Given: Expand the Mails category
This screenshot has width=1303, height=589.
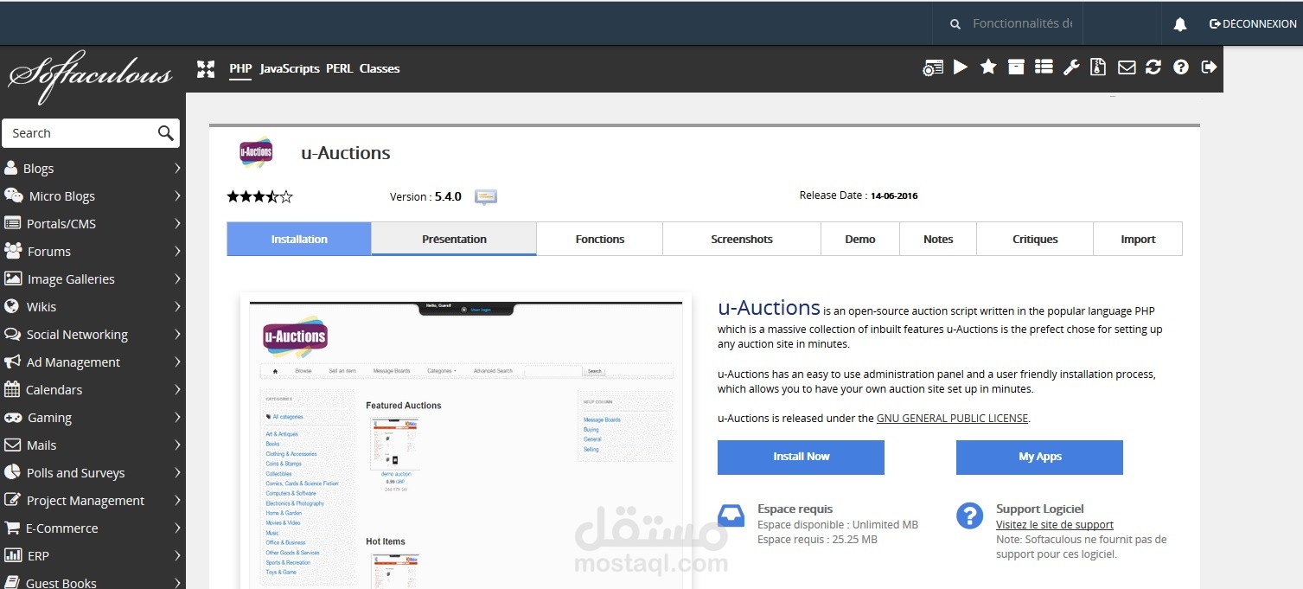Looking at the screenshot, I should coord(93,445).
